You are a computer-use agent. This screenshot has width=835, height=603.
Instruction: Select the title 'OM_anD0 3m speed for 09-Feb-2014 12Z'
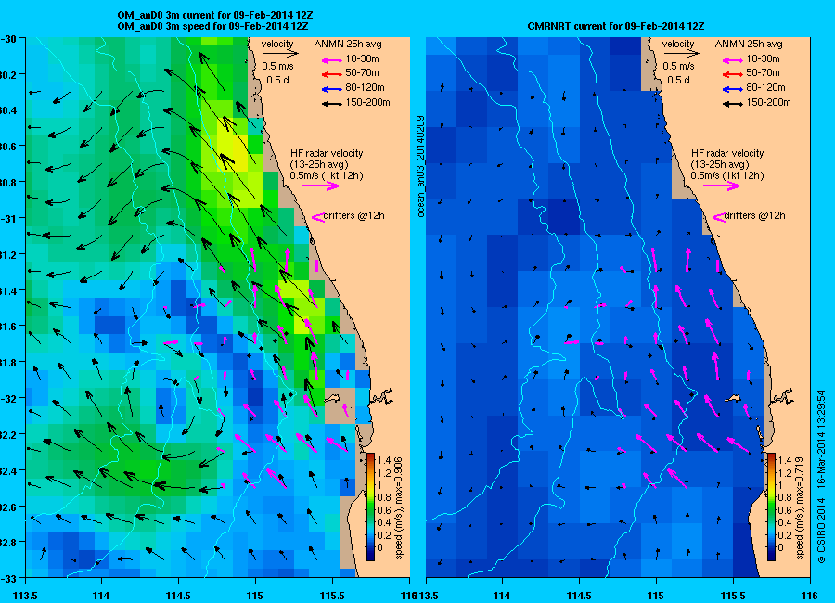pos(212,26)
